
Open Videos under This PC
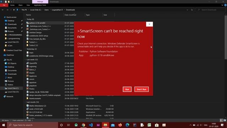[x=10, y=85]
